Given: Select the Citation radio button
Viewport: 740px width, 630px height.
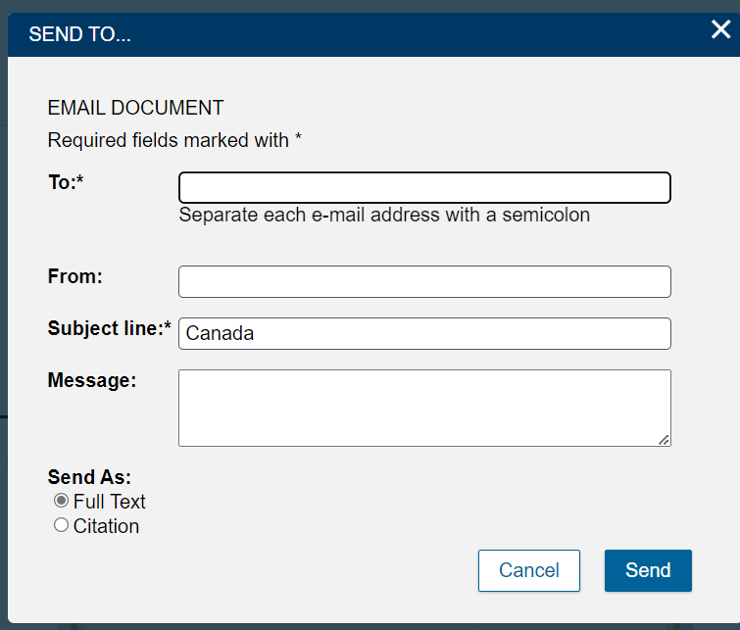Looking at the screenshot, I should (61, 525).
